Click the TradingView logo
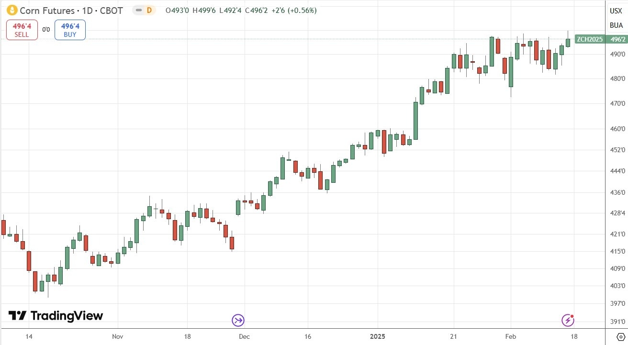The width and height of the screenshot is (628, 345). [x=56, y=316]
